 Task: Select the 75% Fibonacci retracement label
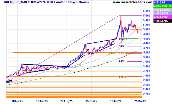click(121, 62)
